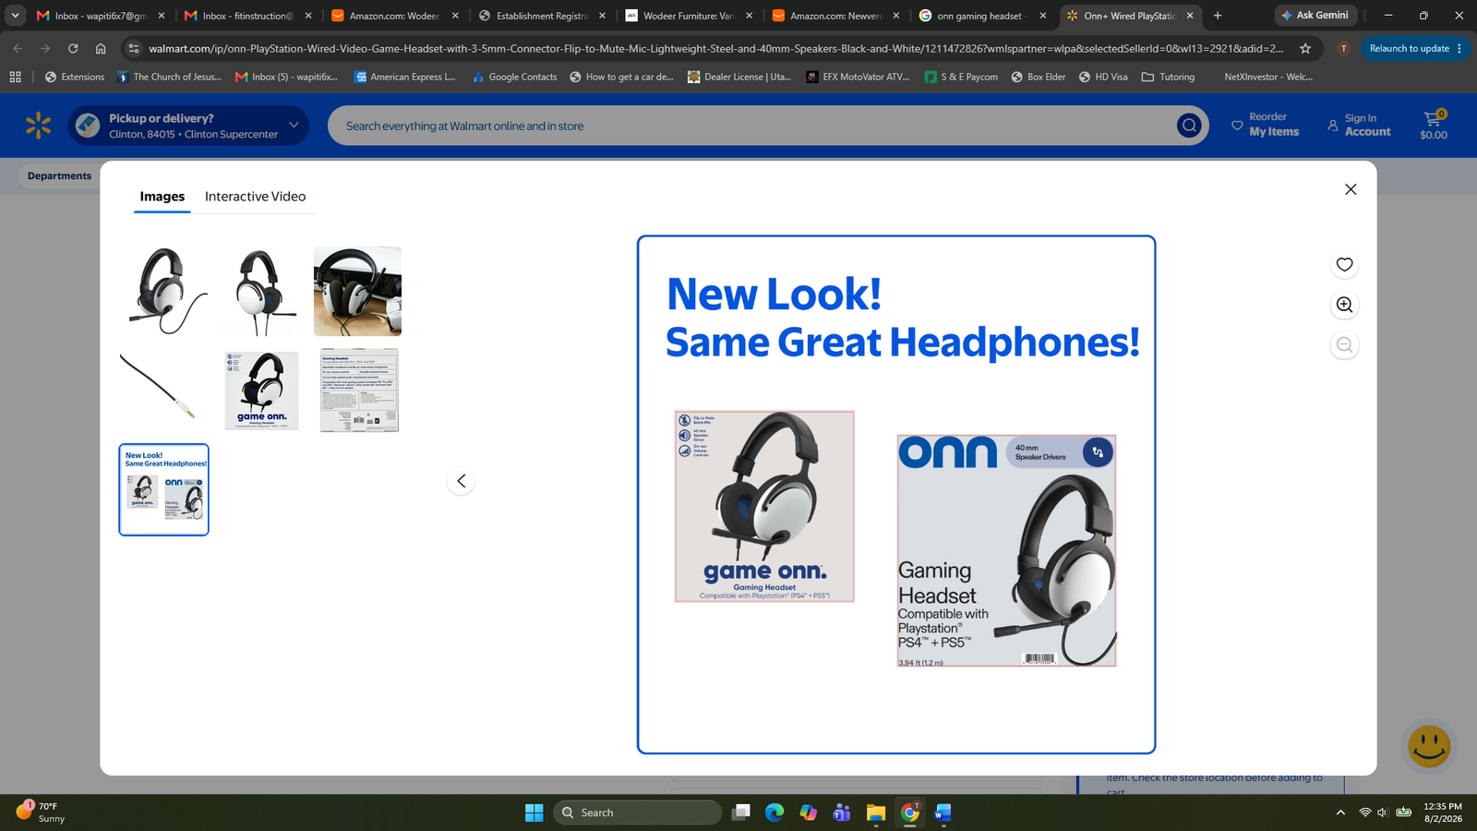Expand the Pickup or delivery dropdown
The image size is (1477, 831).
tap(189, 126)
